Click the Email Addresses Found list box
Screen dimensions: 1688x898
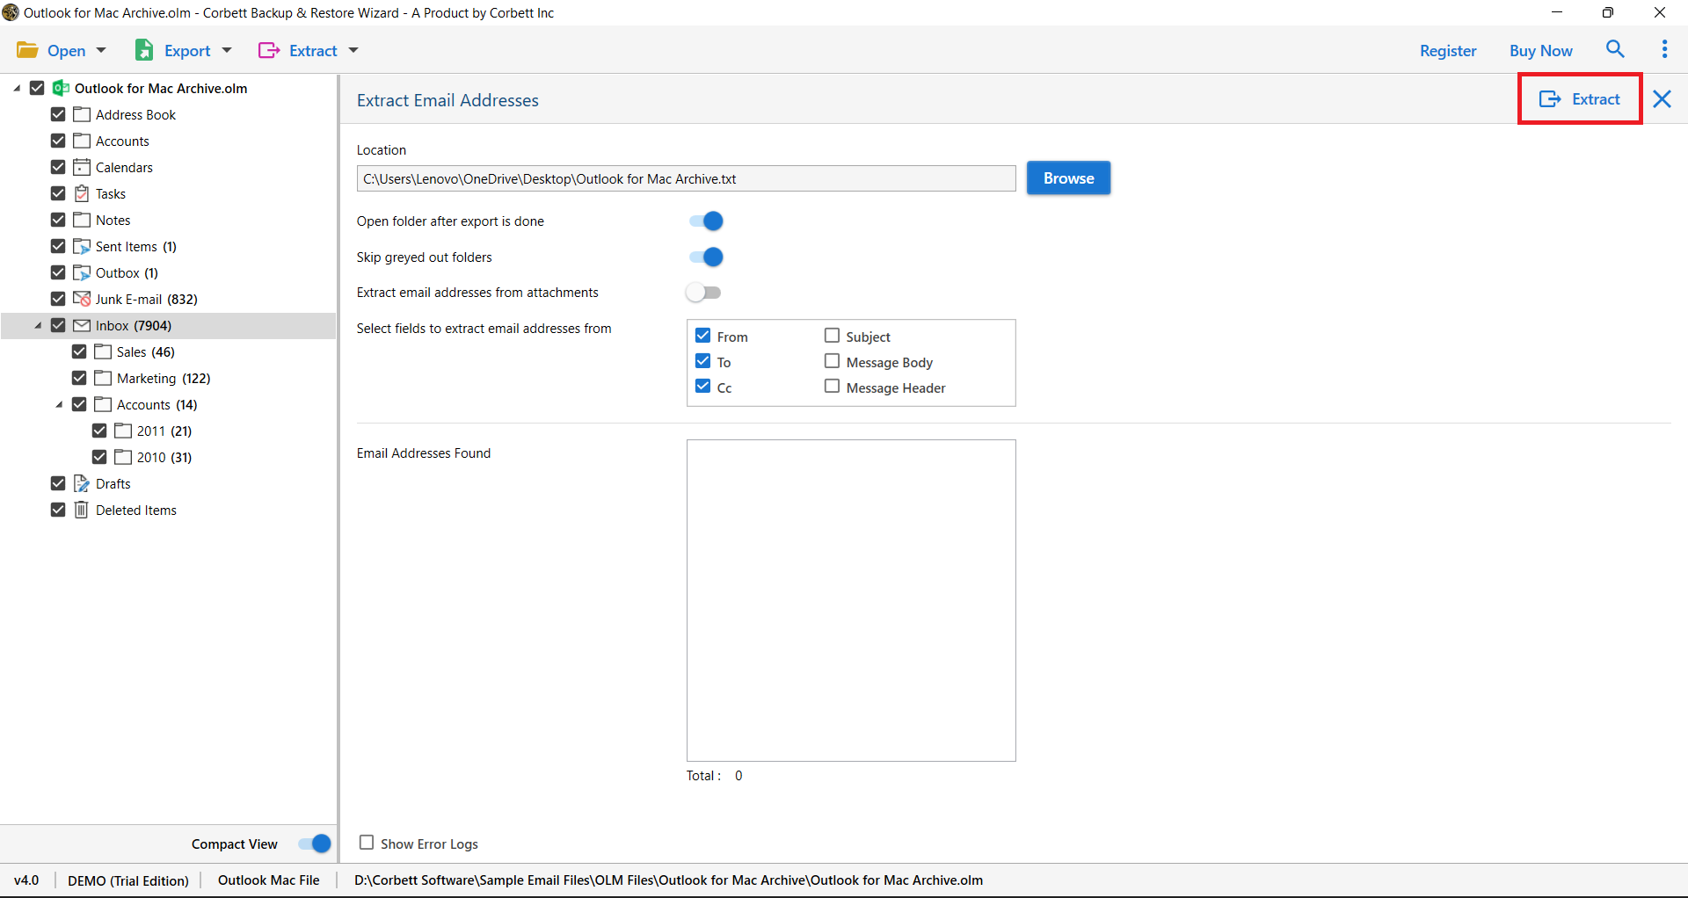[851, 600]
